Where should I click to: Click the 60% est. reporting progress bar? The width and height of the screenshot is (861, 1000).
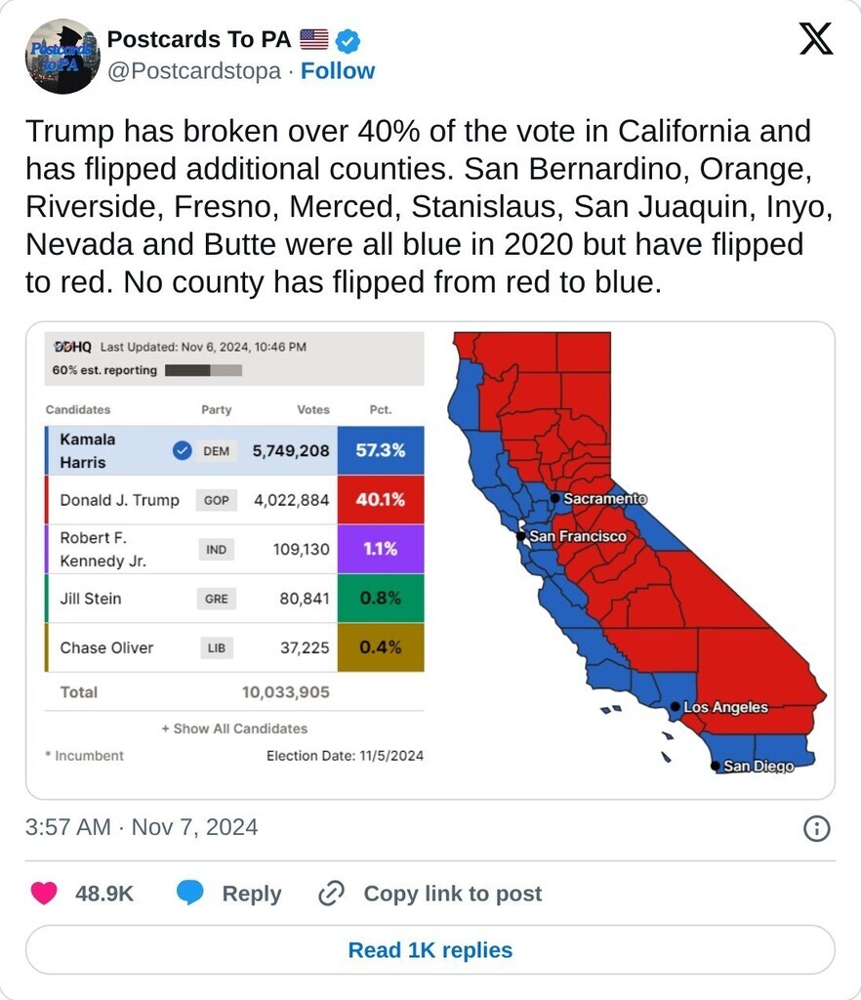click(203, 371)
